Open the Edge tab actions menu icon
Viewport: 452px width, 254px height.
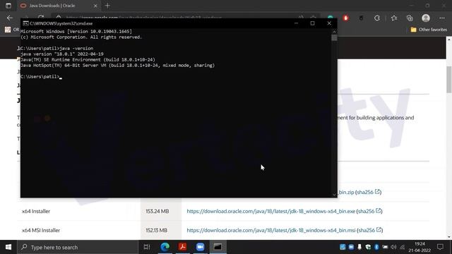8,6
